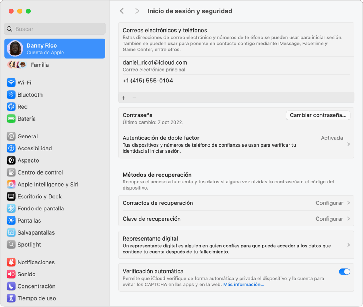Click Activada status for double factor
This screenshot has width=363, height=307.
(332, 138)
